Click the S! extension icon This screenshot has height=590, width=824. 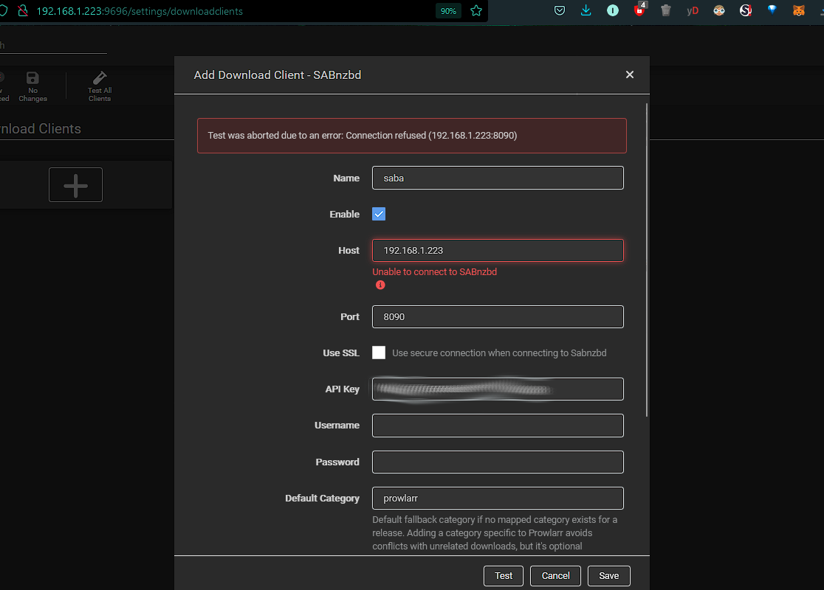[x=746, y=10]
